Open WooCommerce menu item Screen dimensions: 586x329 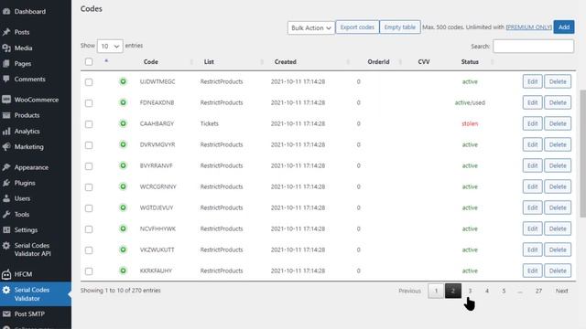36,100
